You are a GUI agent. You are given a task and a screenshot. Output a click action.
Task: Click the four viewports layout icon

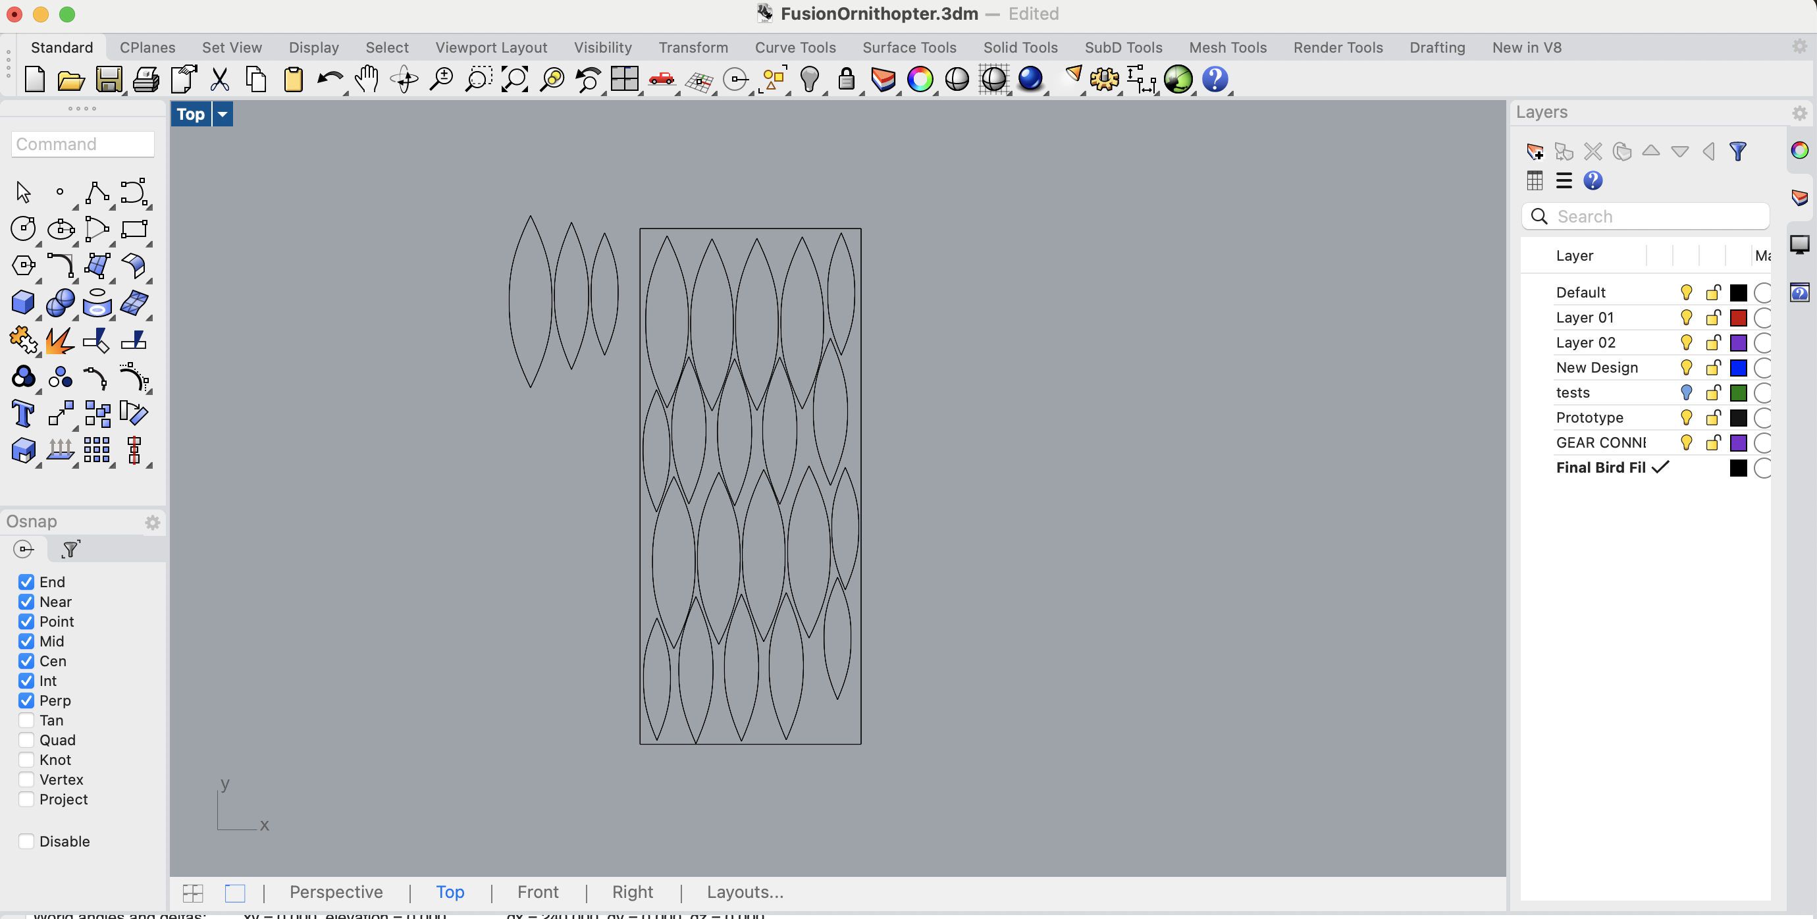point(625,79)
